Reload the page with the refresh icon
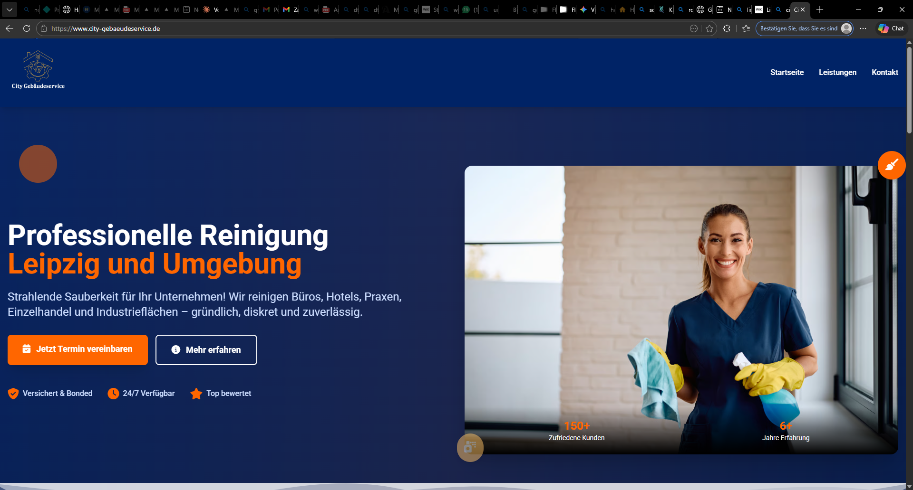 point(27,28)
